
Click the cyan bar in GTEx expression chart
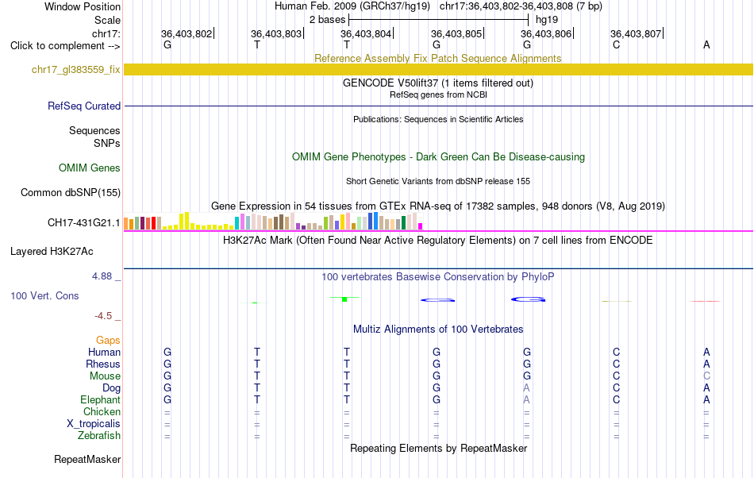point(237,223)
